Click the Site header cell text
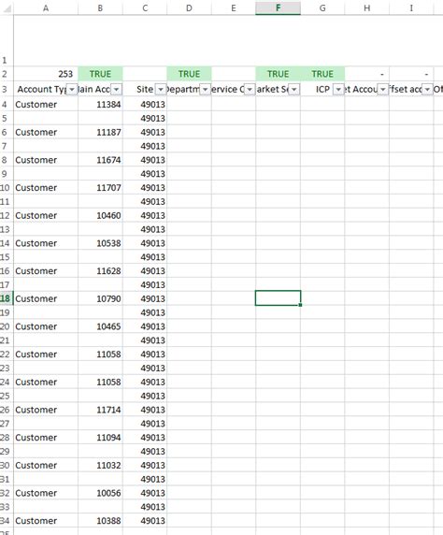443x535 pixels. [145, 90]
